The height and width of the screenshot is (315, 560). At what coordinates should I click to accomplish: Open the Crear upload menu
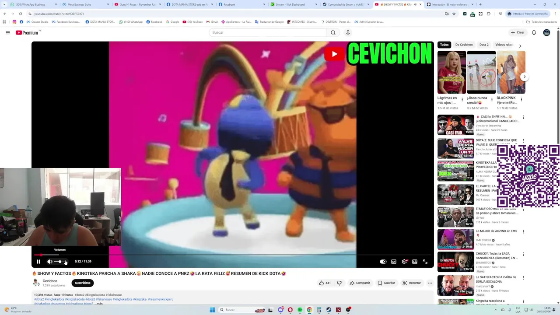click(517, 32)
